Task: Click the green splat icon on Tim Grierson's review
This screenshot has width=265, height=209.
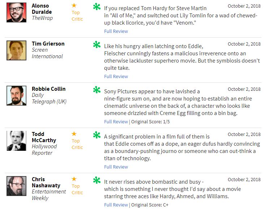Action: 97,45
